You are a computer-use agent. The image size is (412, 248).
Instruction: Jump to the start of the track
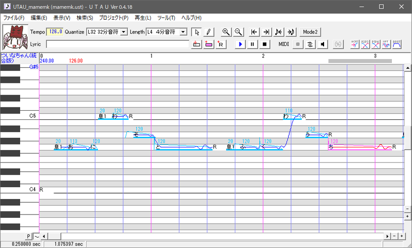point(254,32)
